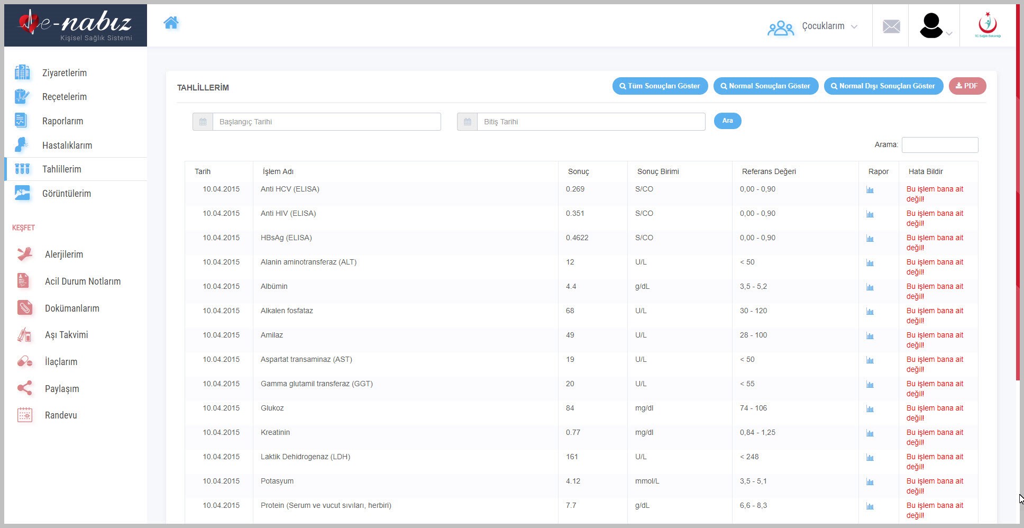Go to Reçetelerim in sidebar
This screenshot has width=1024, height=528.
click(65, 97)
